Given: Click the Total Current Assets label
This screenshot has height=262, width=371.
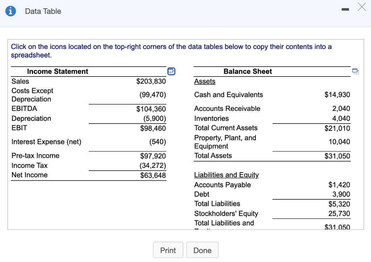Looking at the screenshot, I should pos(226,128).
